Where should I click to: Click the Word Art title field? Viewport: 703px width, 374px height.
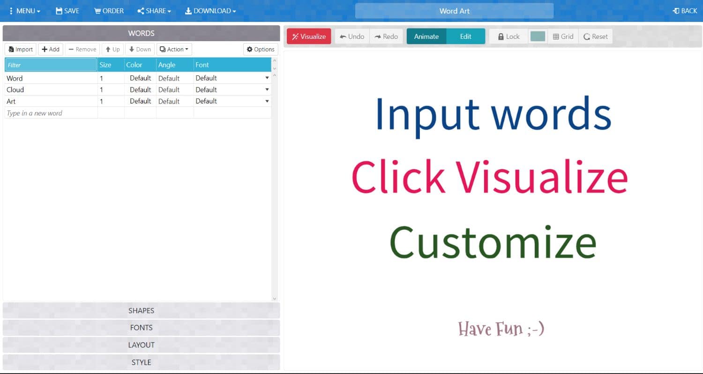coord(454,11)
